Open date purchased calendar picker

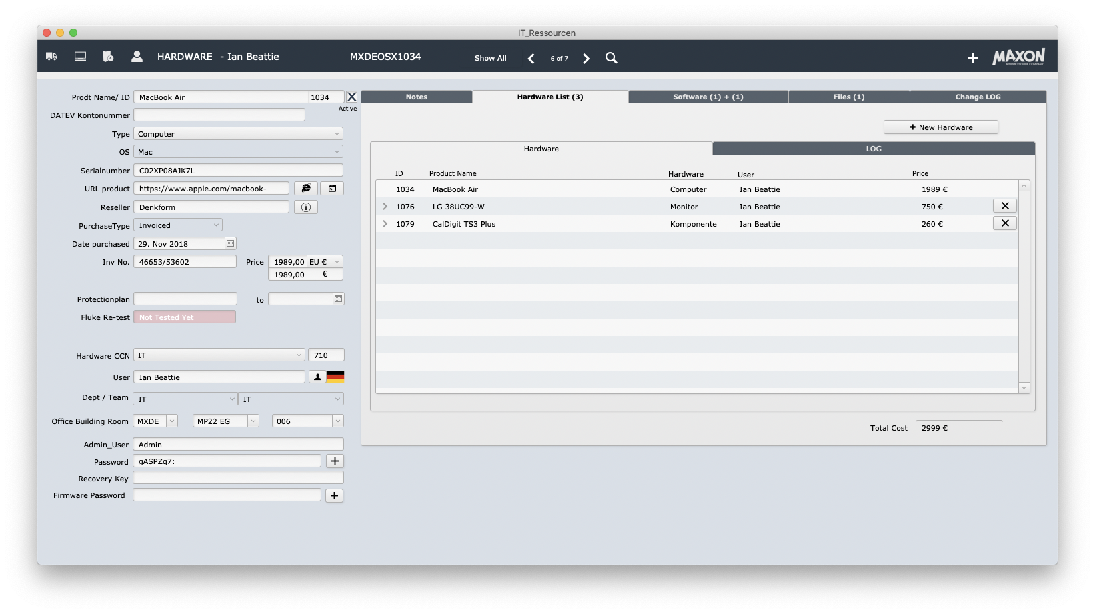click(231, 243)
